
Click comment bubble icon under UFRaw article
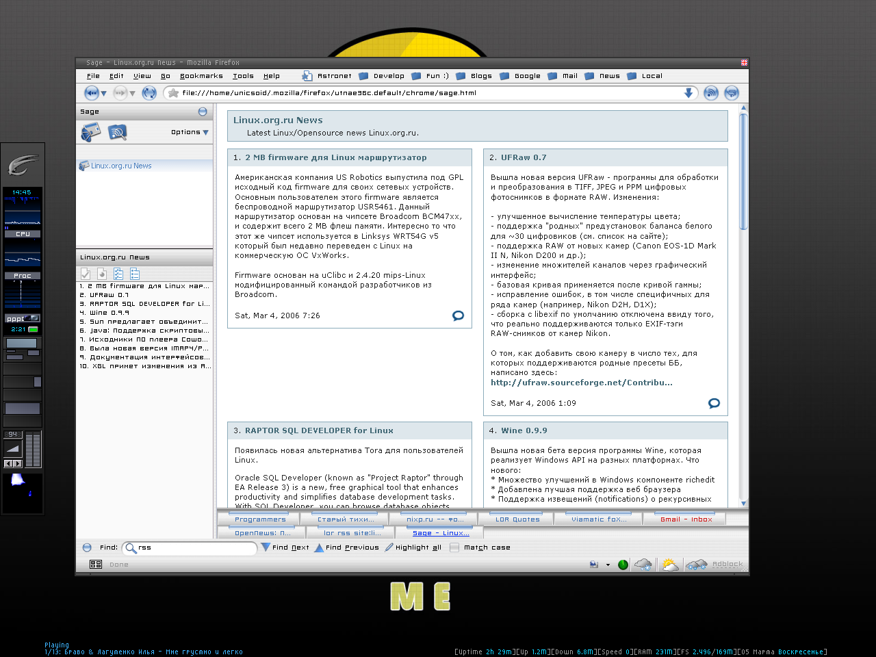coord(714,403)
